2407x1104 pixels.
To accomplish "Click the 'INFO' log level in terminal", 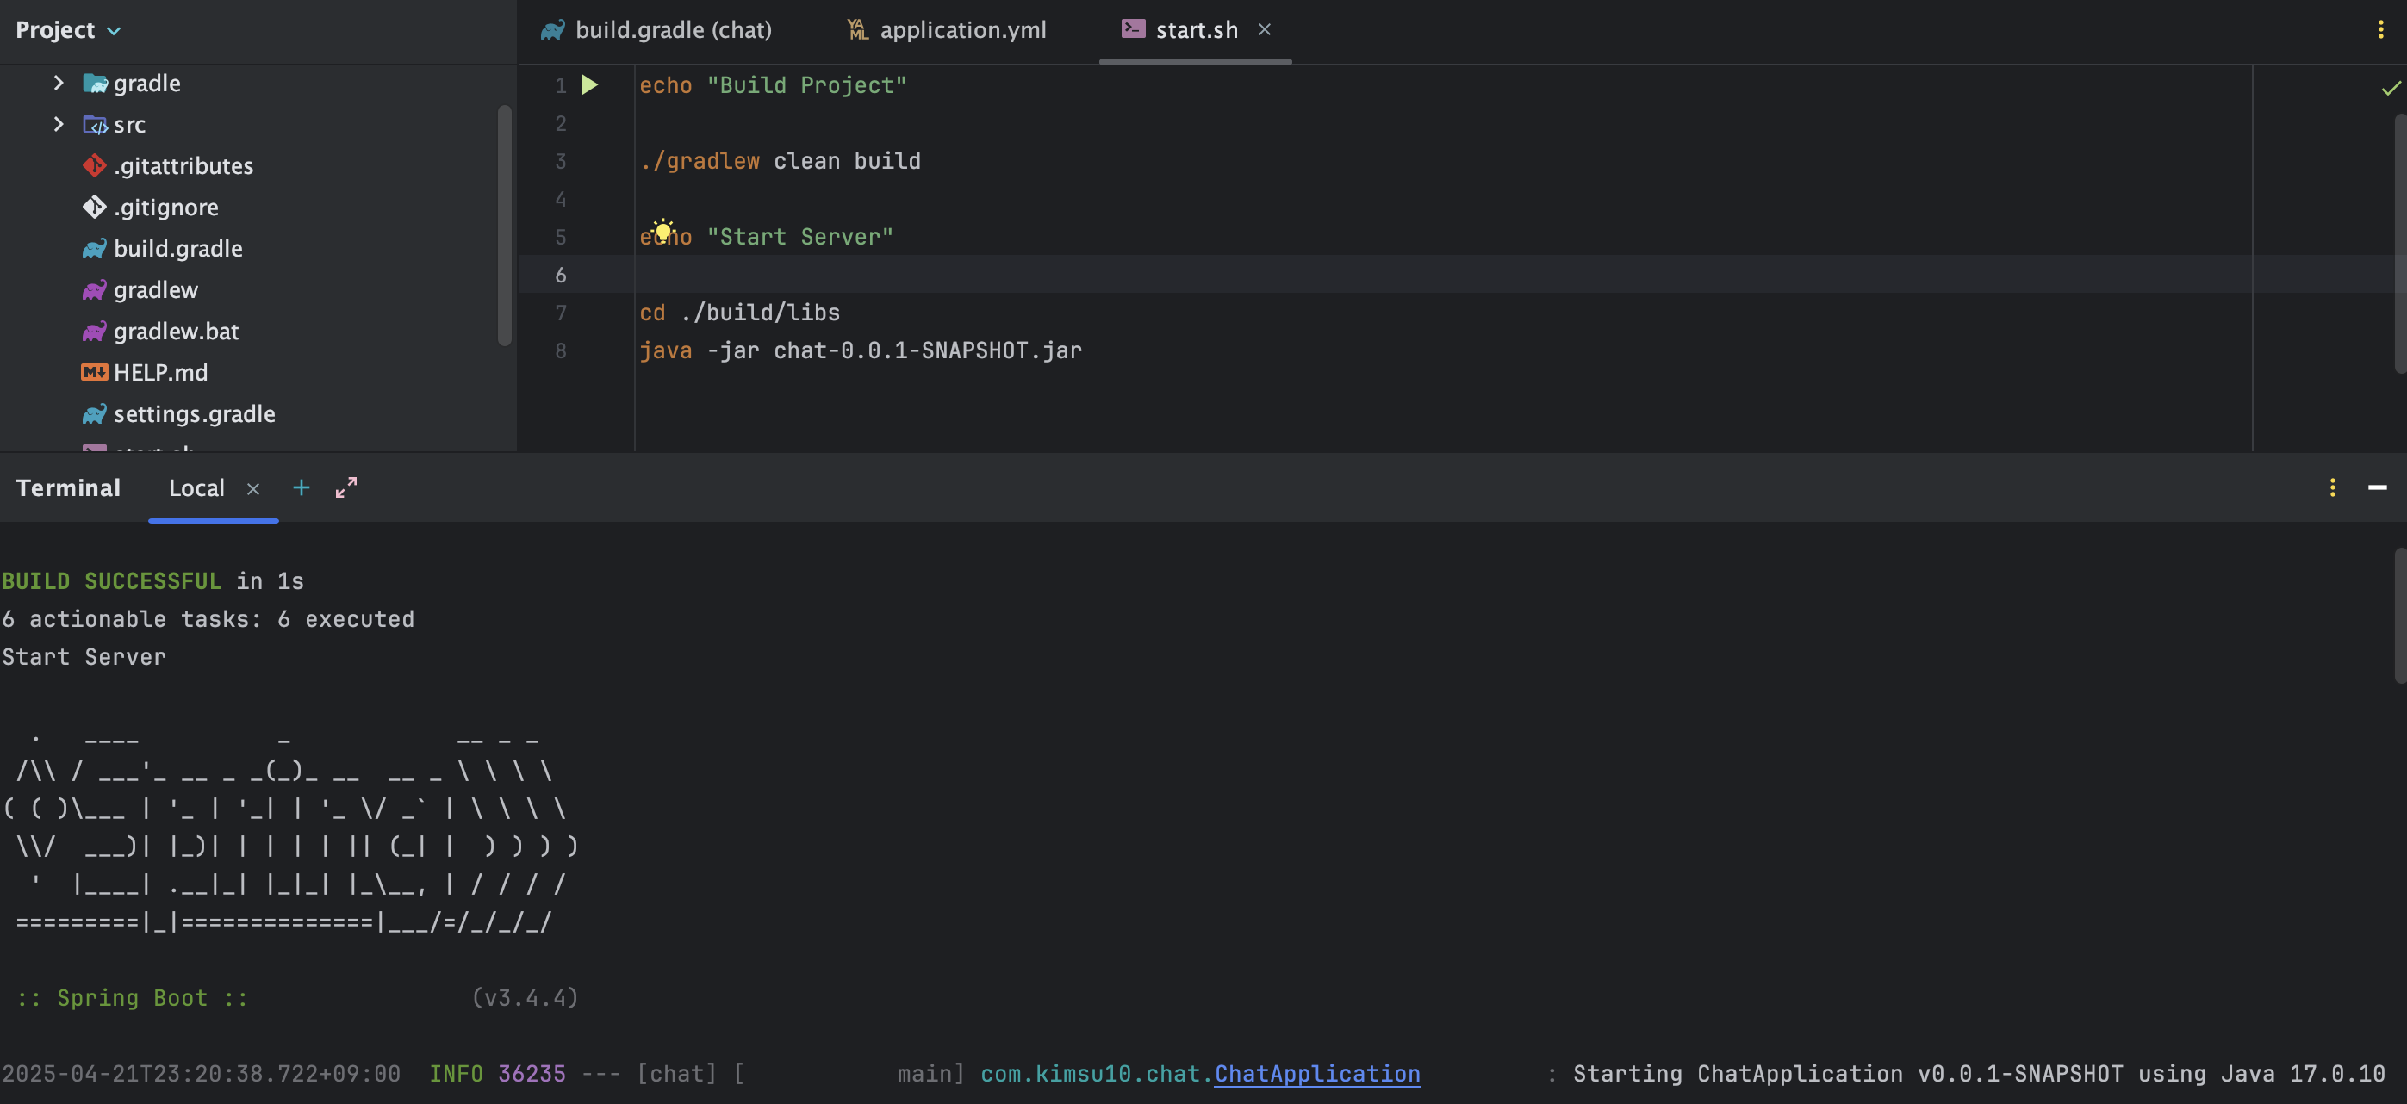I will click(456, 1073).
